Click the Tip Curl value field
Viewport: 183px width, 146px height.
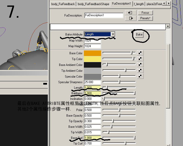point(93,143)
